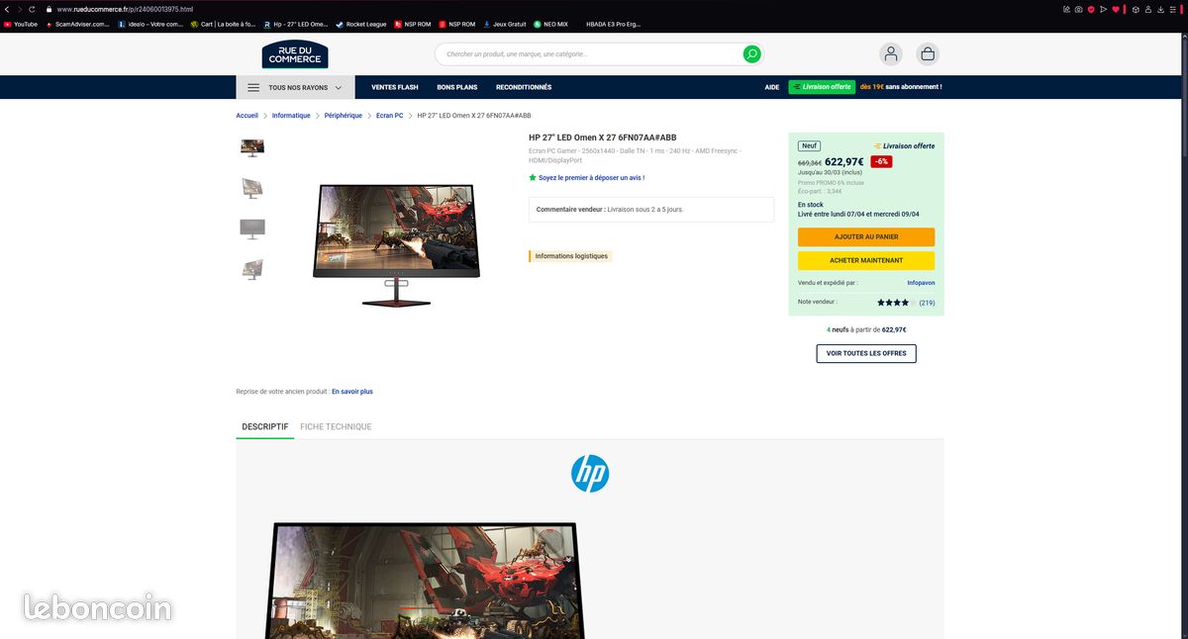Select the first monitor front thumbnail
The image size is (1188, 639).
coord(252,148)
